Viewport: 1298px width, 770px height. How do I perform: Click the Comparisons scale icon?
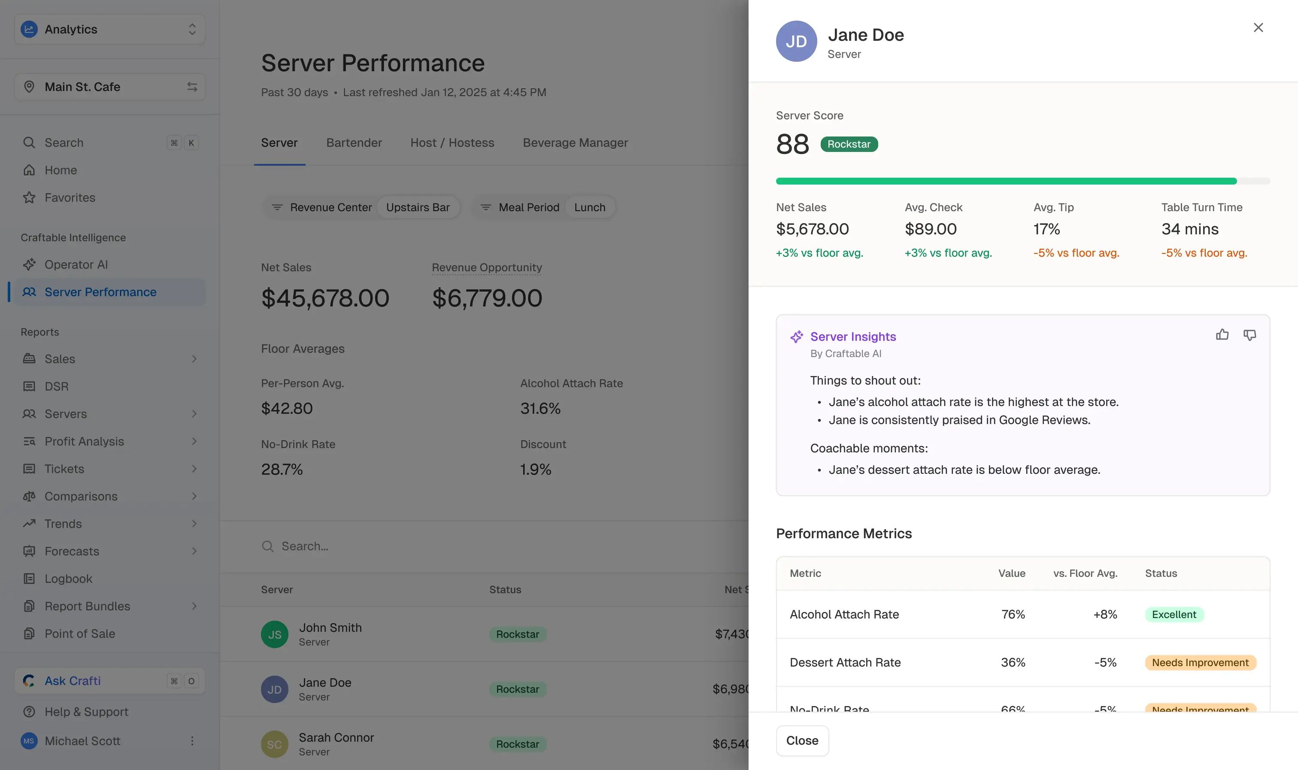point(29,497)
